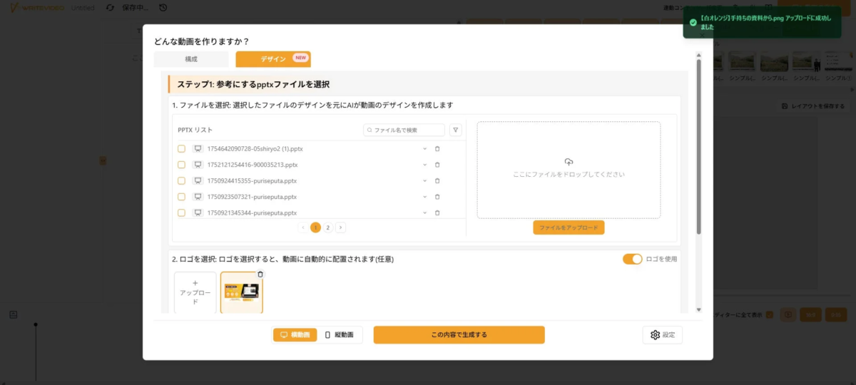The image size is (856, 385).
Task: Switch to the 構成 tab
Action: (191, 59)
